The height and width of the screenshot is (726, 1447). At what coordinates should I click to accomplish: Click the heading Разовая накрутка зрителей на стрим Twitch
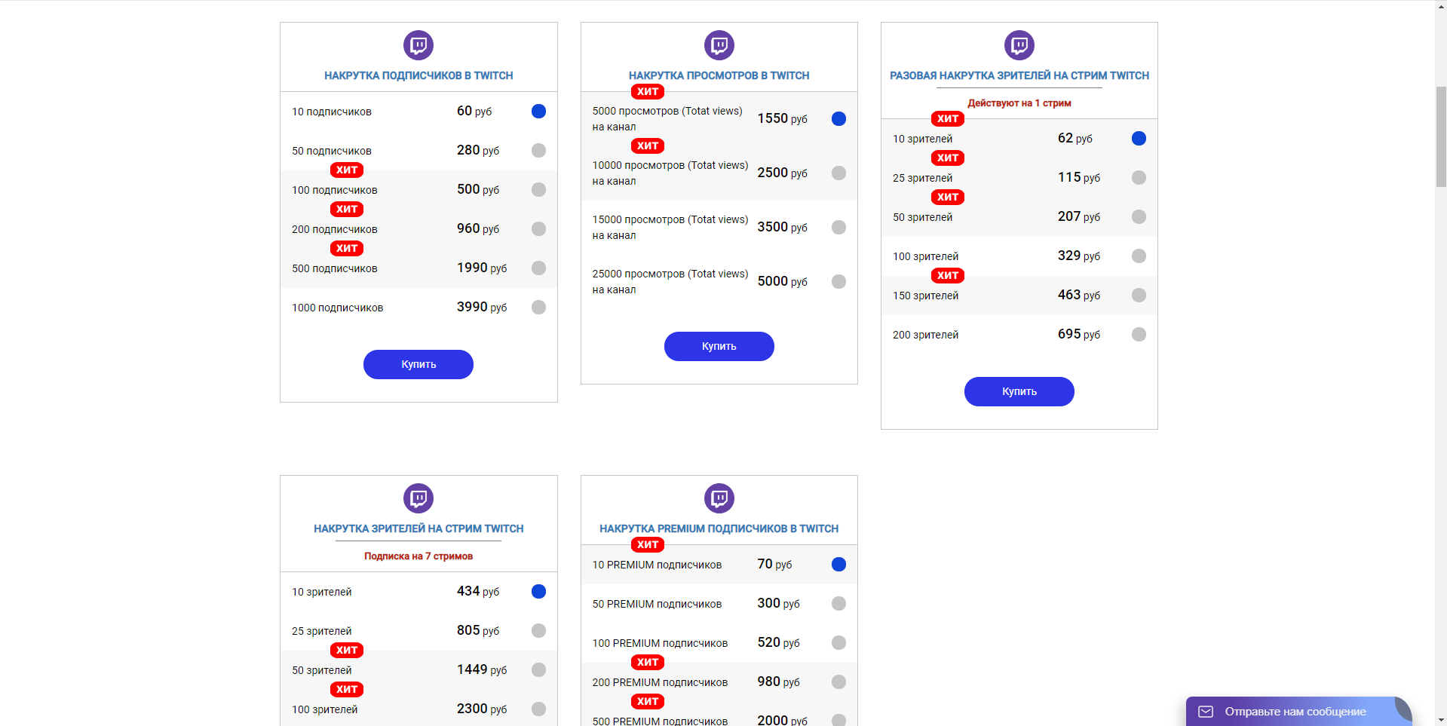[1019, 76]
